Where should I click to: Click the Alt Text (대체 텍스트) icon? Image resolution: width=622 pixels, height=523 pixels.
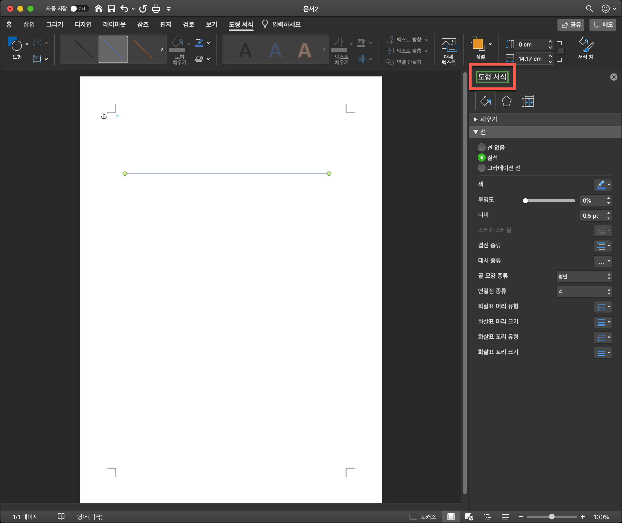(448, 45)
